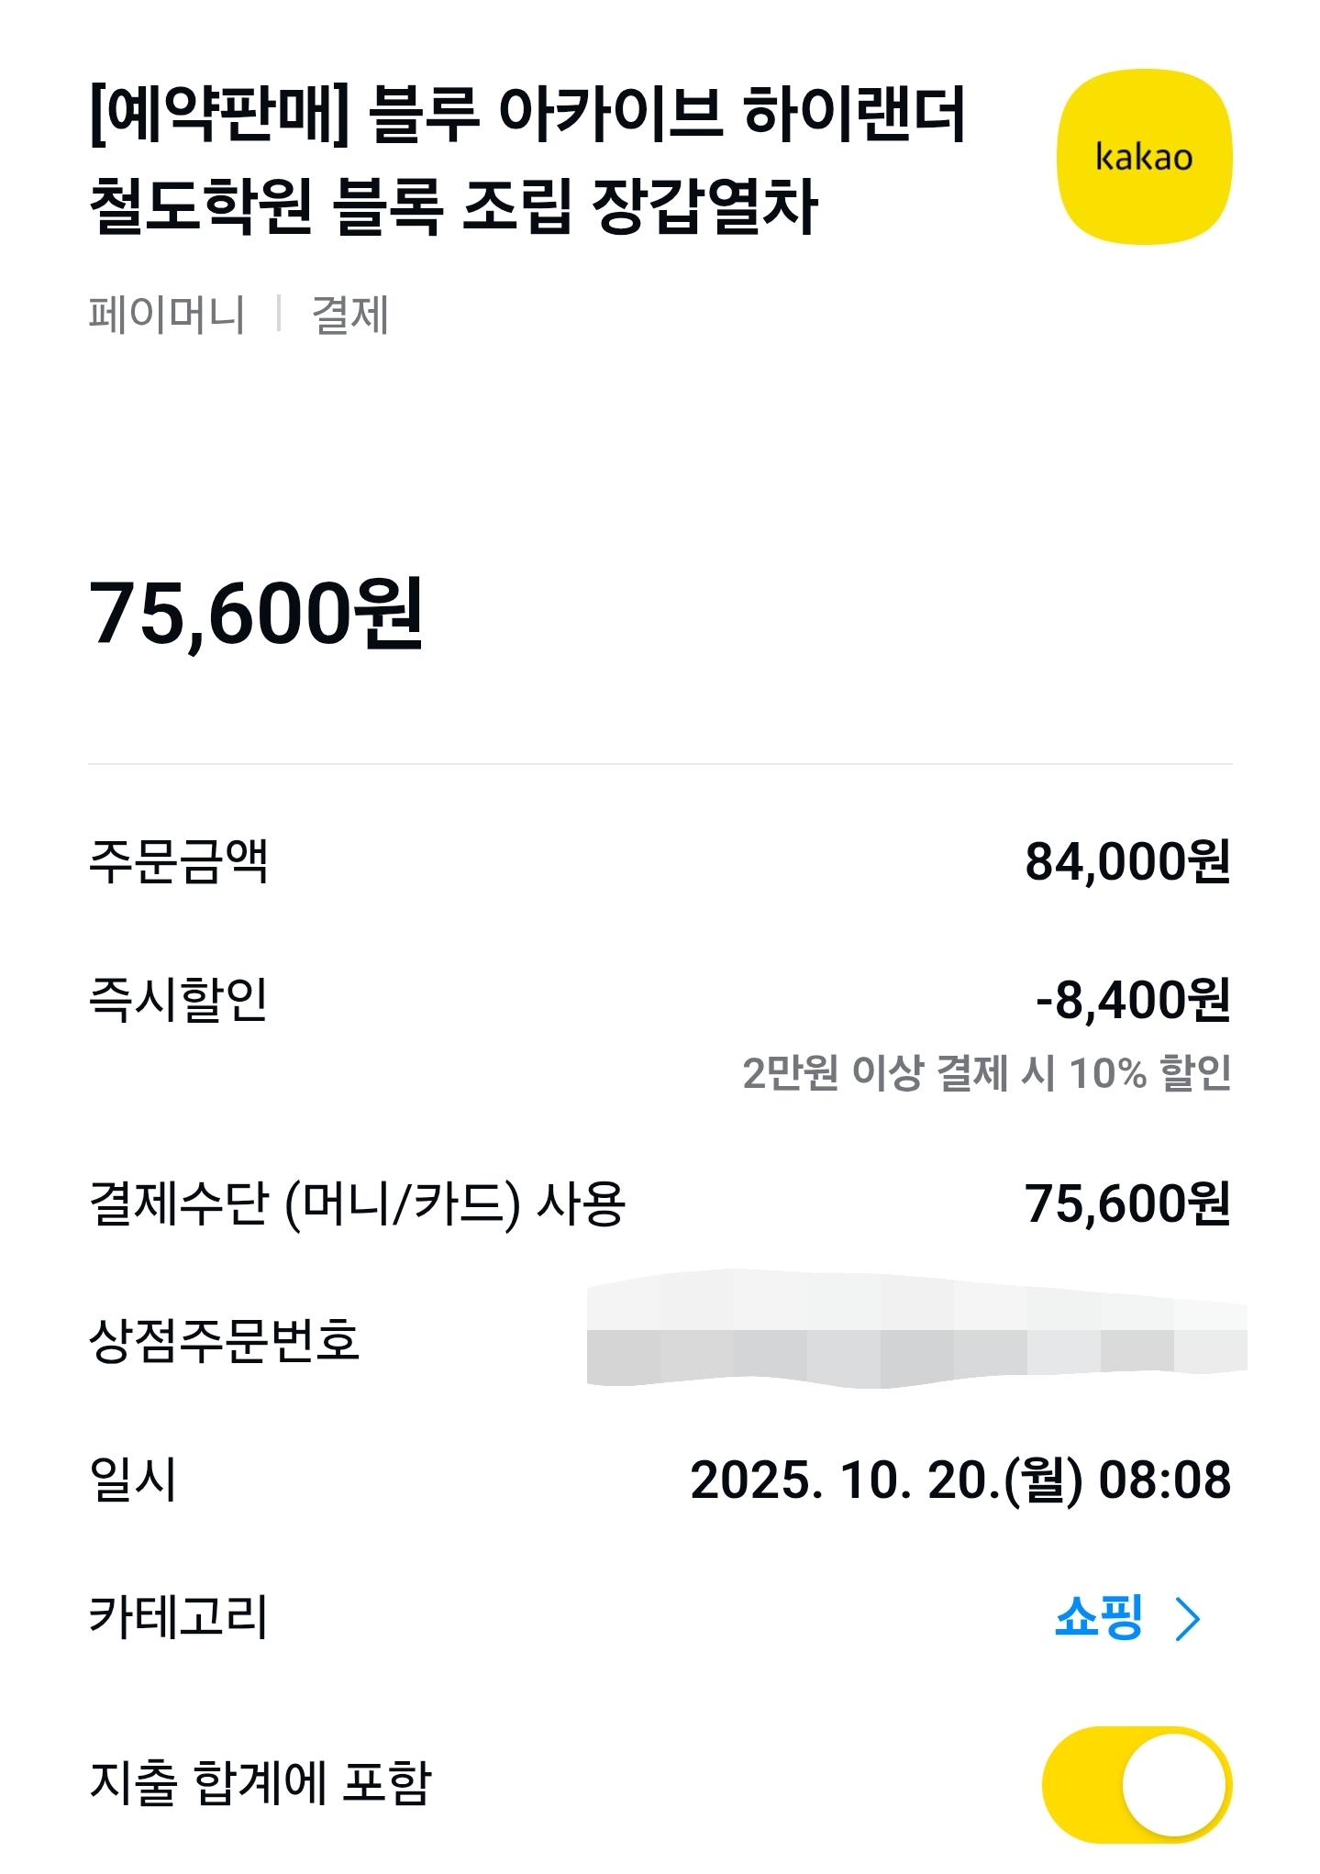
Task: Tap the 즉시할인 row label
Action: 178,999
